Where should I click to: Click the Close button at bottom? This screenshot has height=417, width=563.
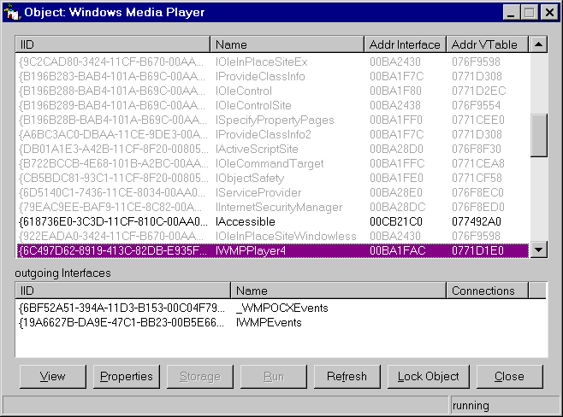tap(509, 377)
